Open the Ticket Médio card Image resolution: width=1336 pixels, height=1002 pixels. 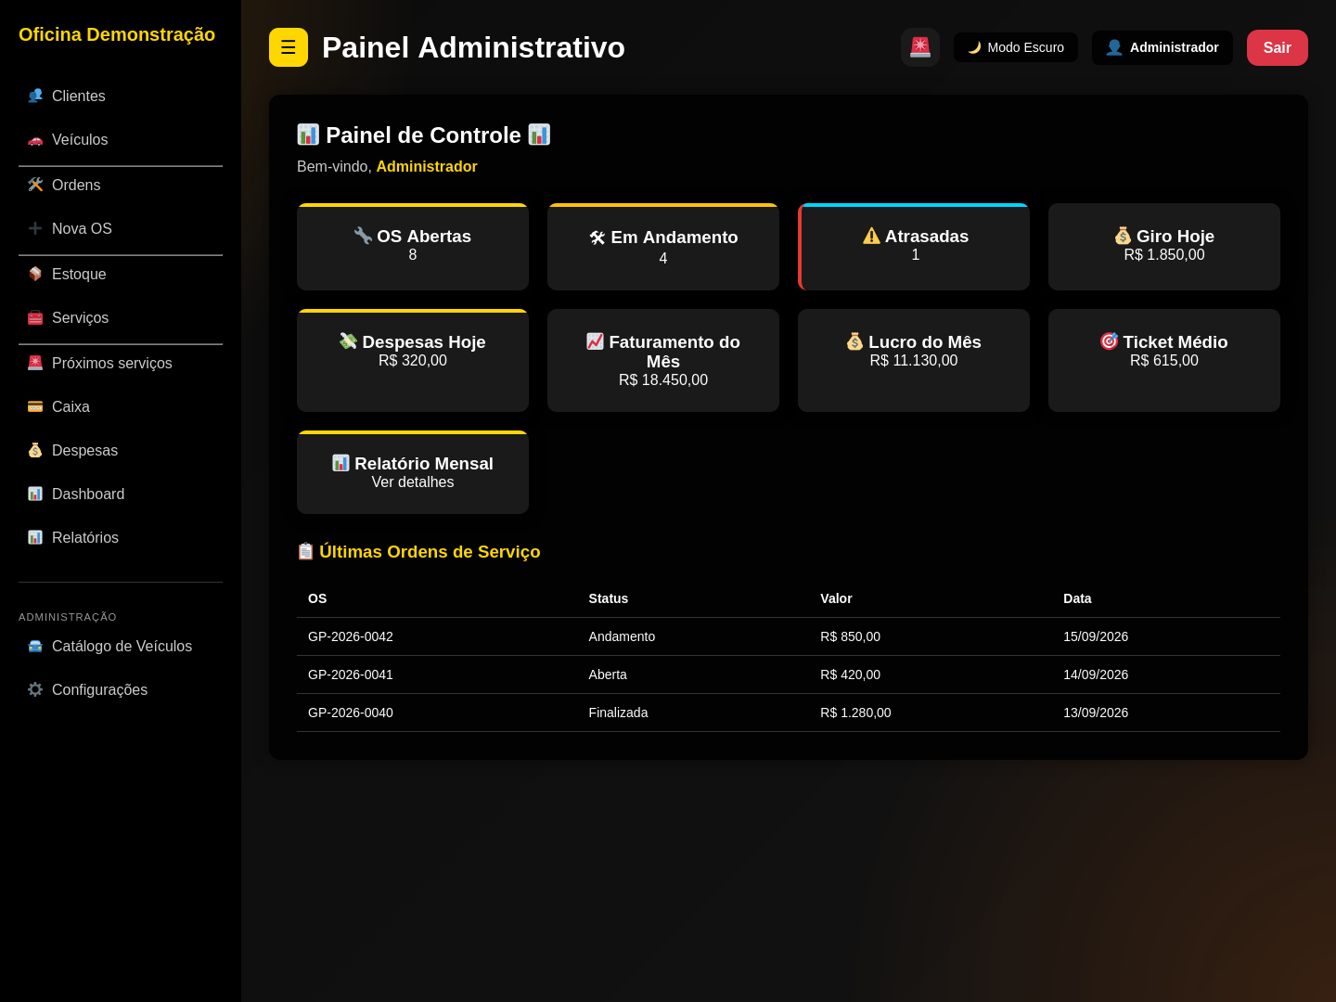coord(1164,360)
